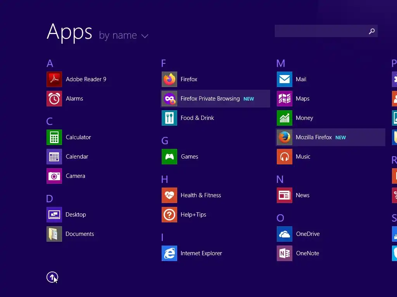
Task: Click the "Documents" label text
Action: [80, 234]
